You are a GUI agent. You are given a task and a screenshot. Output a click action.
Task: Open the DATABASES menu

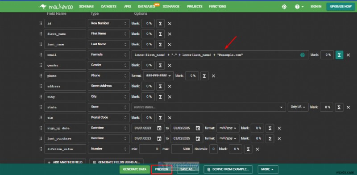[x=146, y=7]
